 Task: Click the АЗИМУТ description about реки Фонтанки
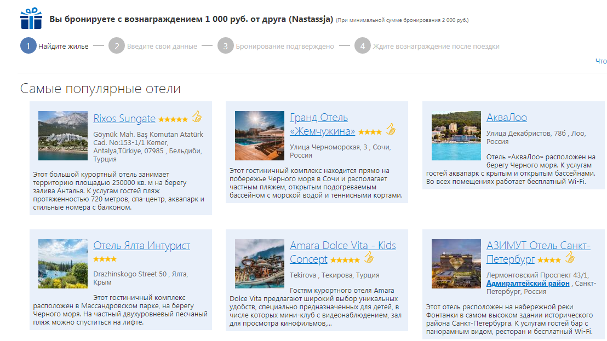509,319
